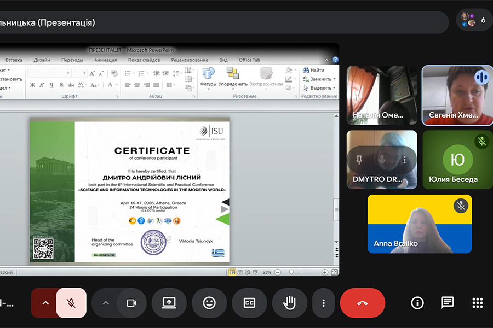Click the PowerPoint zoom slider
The height and width of the screenshot is (328, 493).
pos(292,272)
